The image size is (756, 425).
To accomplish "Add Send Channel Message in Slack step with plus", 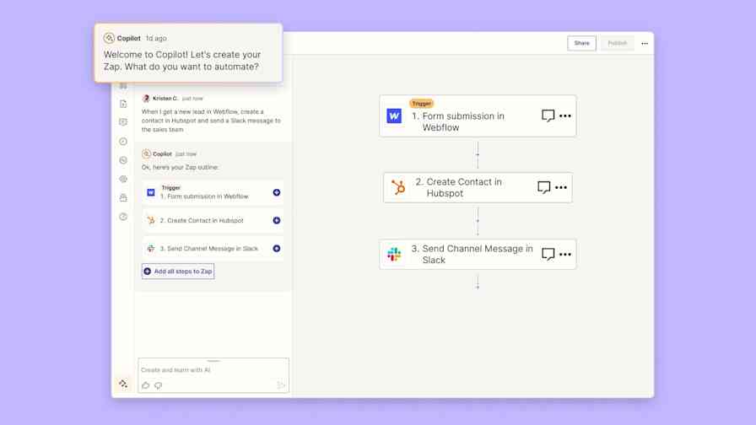I will [277, 249].
